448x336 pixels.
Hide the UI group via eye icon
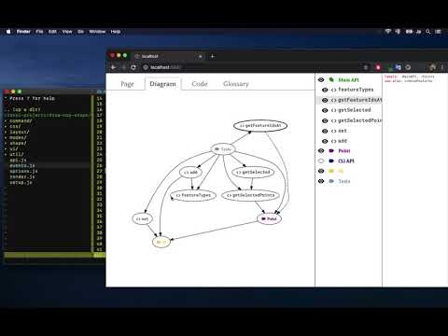point(321,171)
